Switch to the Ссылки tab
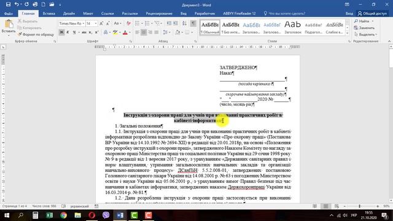This screenshot has height=221, width=393. point(107,14)
